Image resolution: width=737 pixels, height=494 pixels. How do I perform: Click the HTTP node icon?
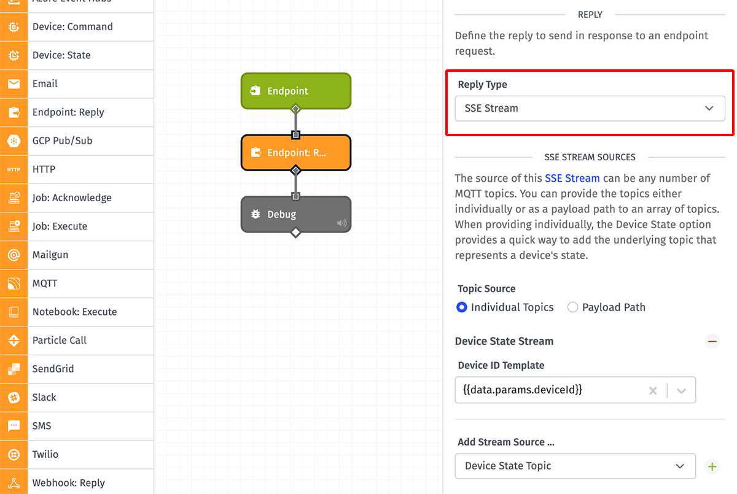[x=13, y=169]
